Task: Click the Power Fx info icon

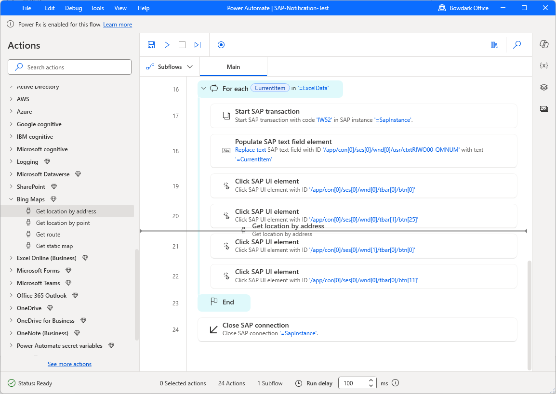Action: [11, 25]
